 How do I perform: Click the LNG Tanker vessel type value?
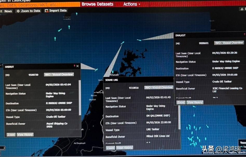[153, 129]
